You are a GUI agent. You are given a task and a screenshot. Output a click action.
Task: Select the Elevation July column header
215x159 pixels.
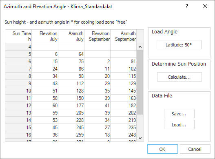45,36
